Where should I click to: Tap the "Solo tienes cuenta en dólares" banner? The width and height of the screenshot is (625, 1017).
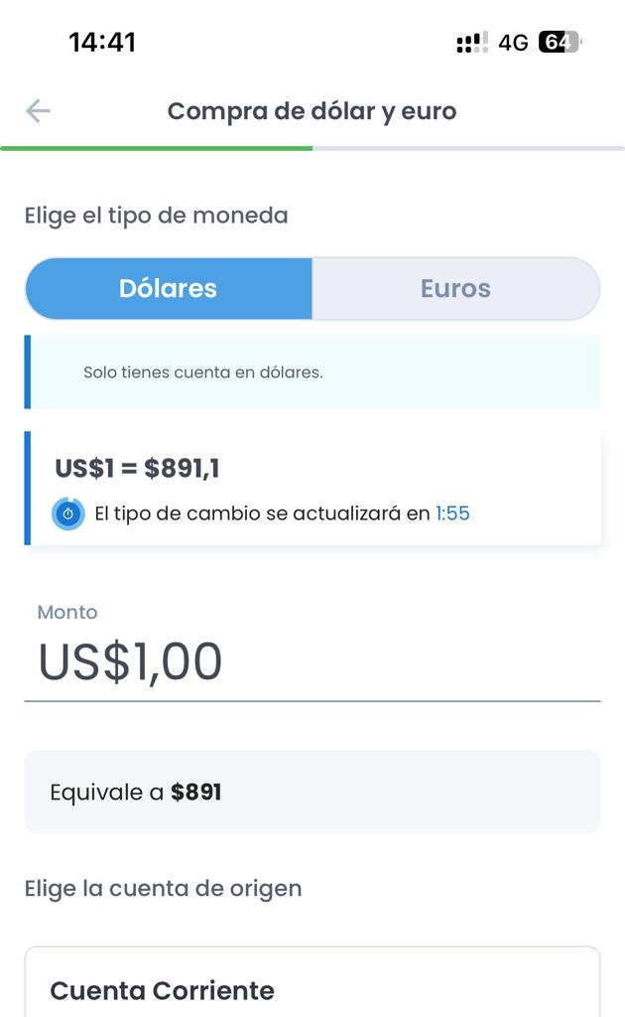pyautogui.click(x=312, y=372)
